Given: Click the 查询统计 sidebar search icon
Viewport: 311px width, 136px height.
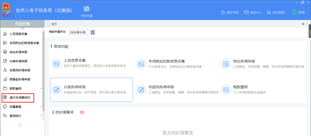Looking at the screenshot, I should tap(5, 116).
